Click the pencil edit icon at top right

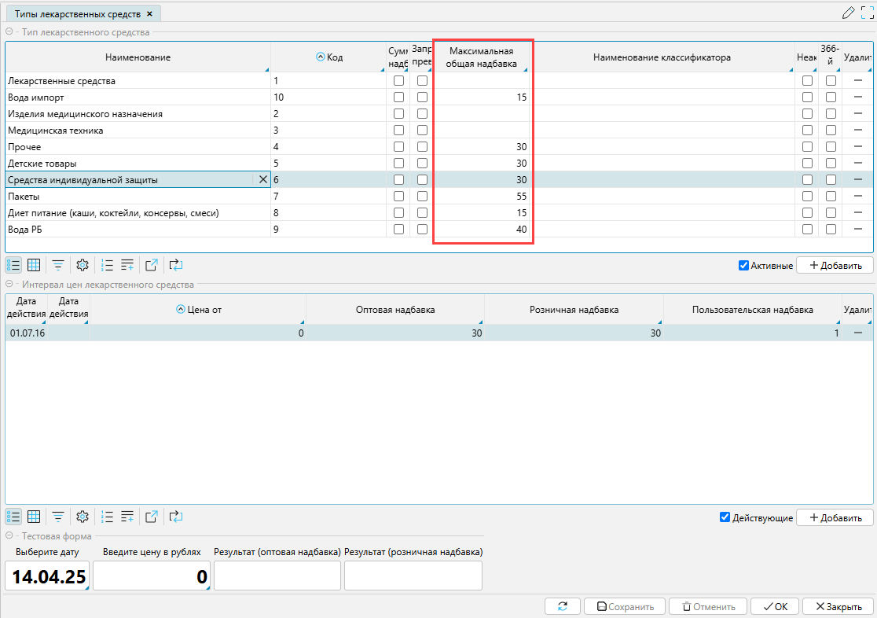tap(848, 13)
